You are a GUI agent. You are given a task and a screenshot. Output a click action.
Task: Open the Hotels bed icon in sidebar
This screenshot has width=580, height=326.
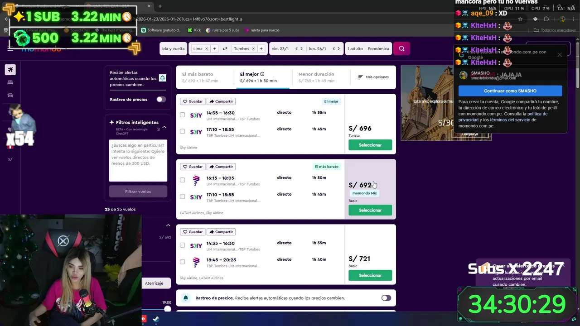point(10,82)
